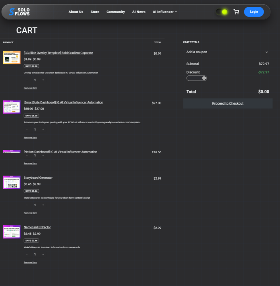Screen dimensions: 280x286
Task: Remove Notion Dashboard item from cart
Action: (x=30, y=163)
